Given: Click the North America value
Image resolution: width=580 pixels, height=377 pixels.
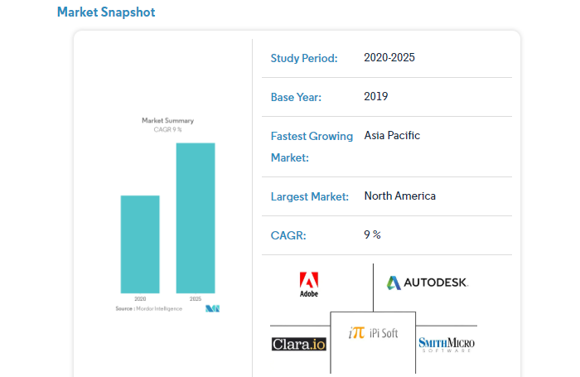Looking at the screenshot, I should click(x=399, y=196).
